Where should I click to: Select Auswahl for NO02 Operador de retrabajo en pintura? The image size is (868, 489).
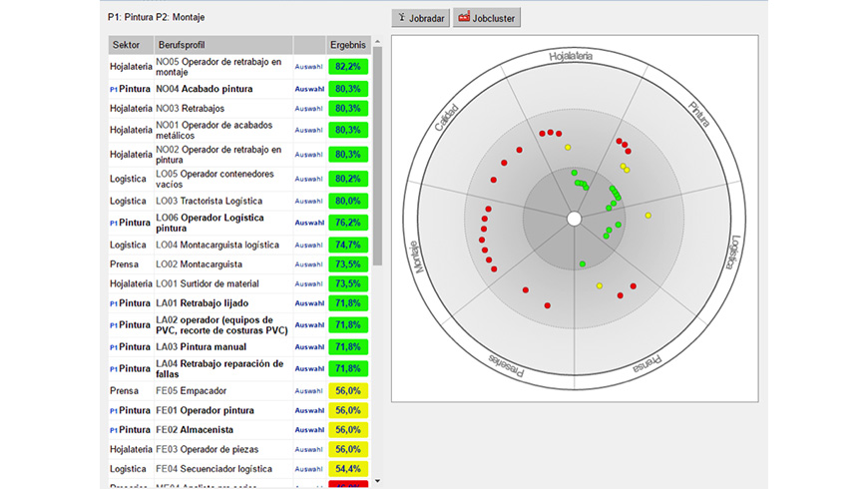309,155
